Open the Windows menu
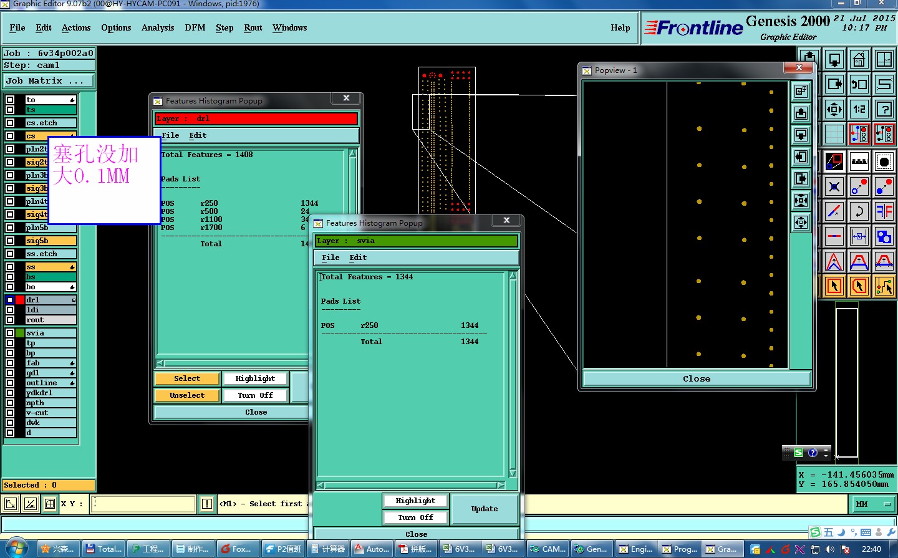The image size is (898, 558). [290, 27]
